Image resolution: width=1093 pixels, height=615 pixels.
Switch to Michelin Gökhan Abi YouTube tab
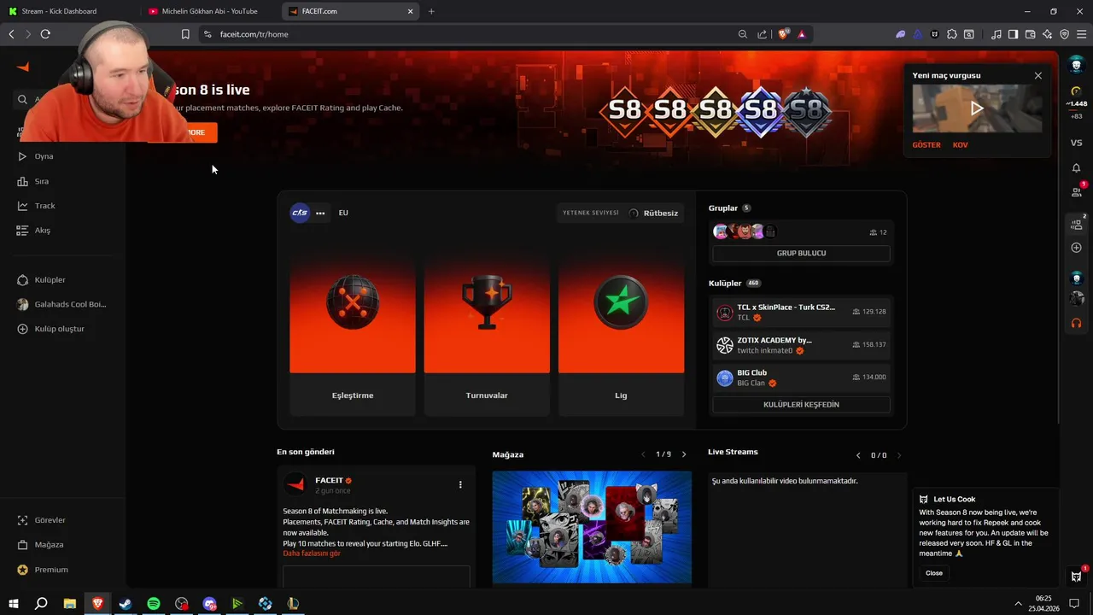tap(210, 11)
